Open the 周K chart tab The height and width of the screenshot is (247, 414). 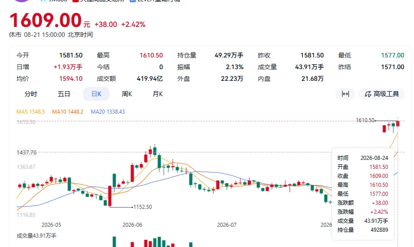pos(127,94)
